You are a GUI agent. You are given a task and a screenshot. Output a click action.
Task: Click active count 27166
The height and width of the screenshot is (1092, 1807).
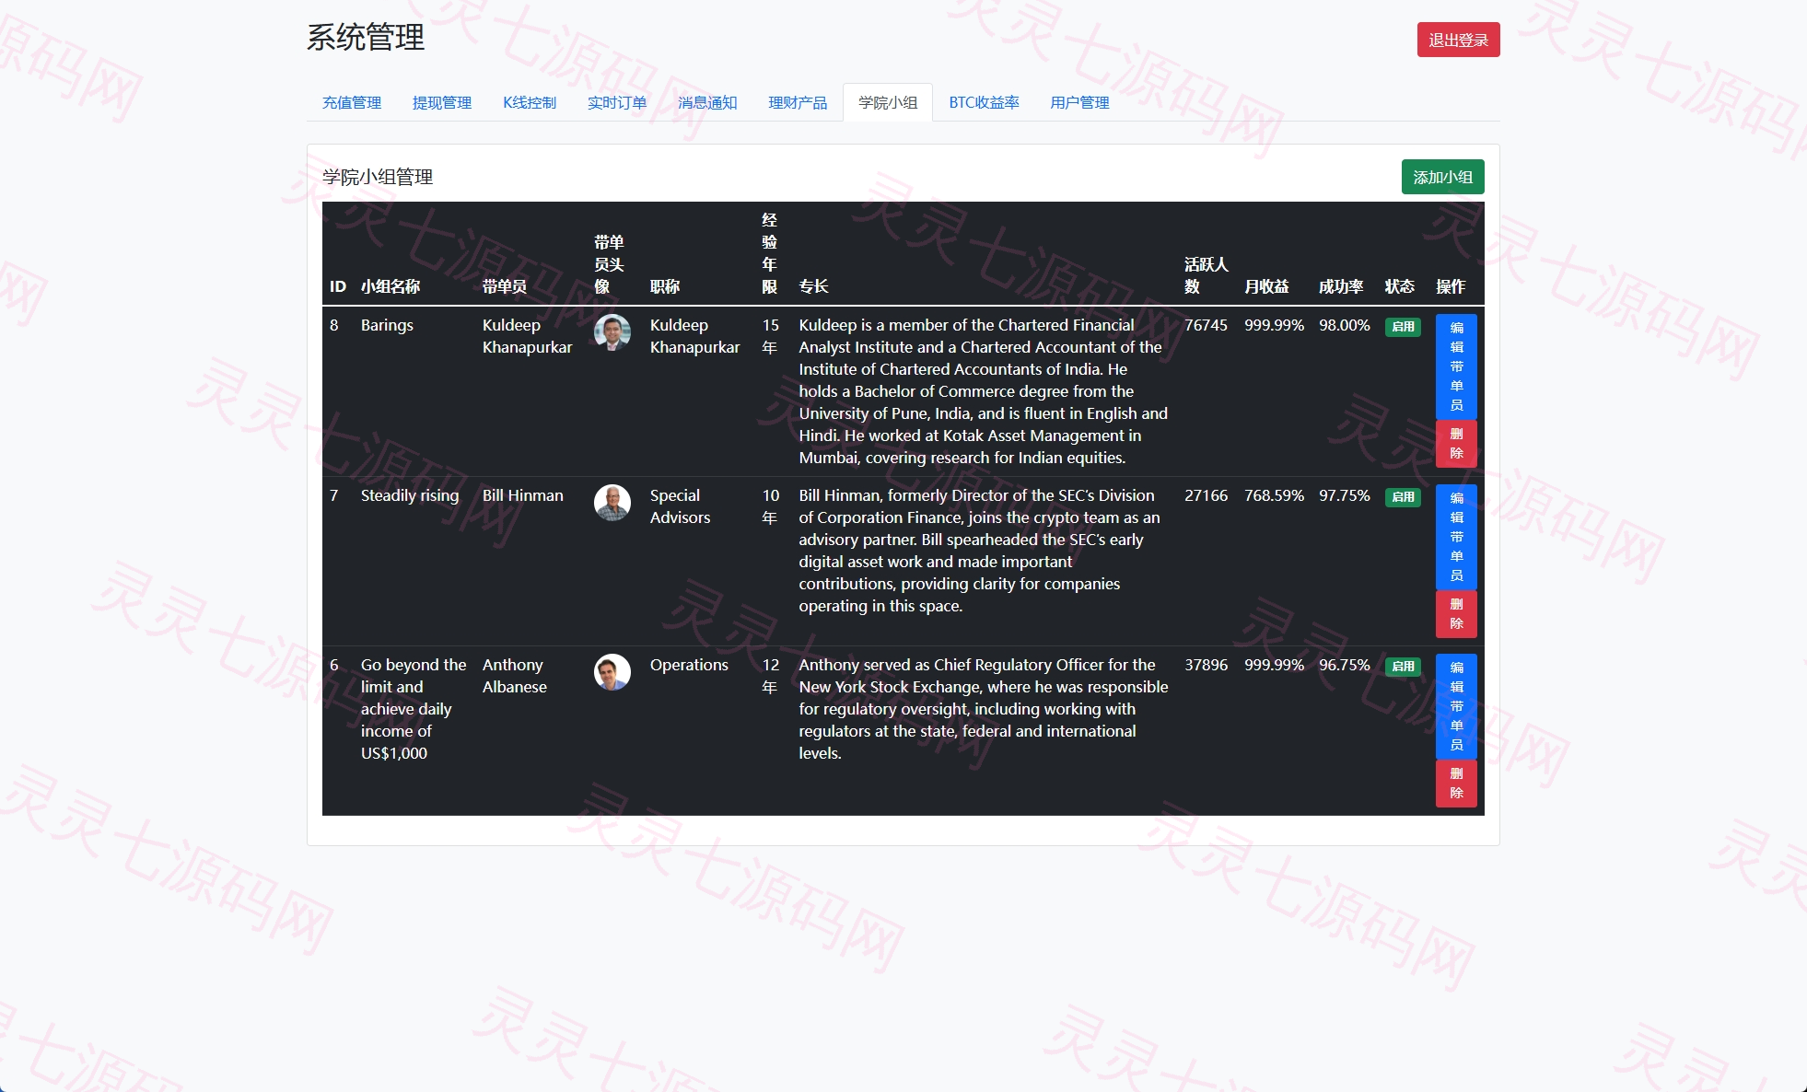coord(1206,495)
